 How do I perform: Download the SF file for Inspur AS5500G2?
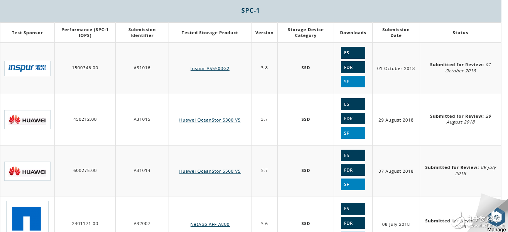[x=353, y=82]
